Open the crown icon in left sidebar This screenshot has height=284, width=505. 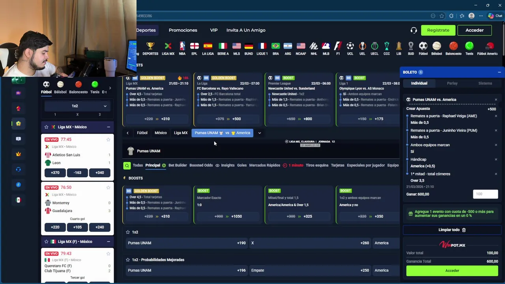(x=18, y=154)
